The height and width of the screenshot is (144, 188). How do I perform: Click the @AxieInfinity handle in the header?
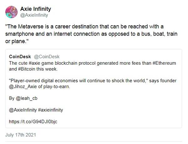[x=34, y=15]
